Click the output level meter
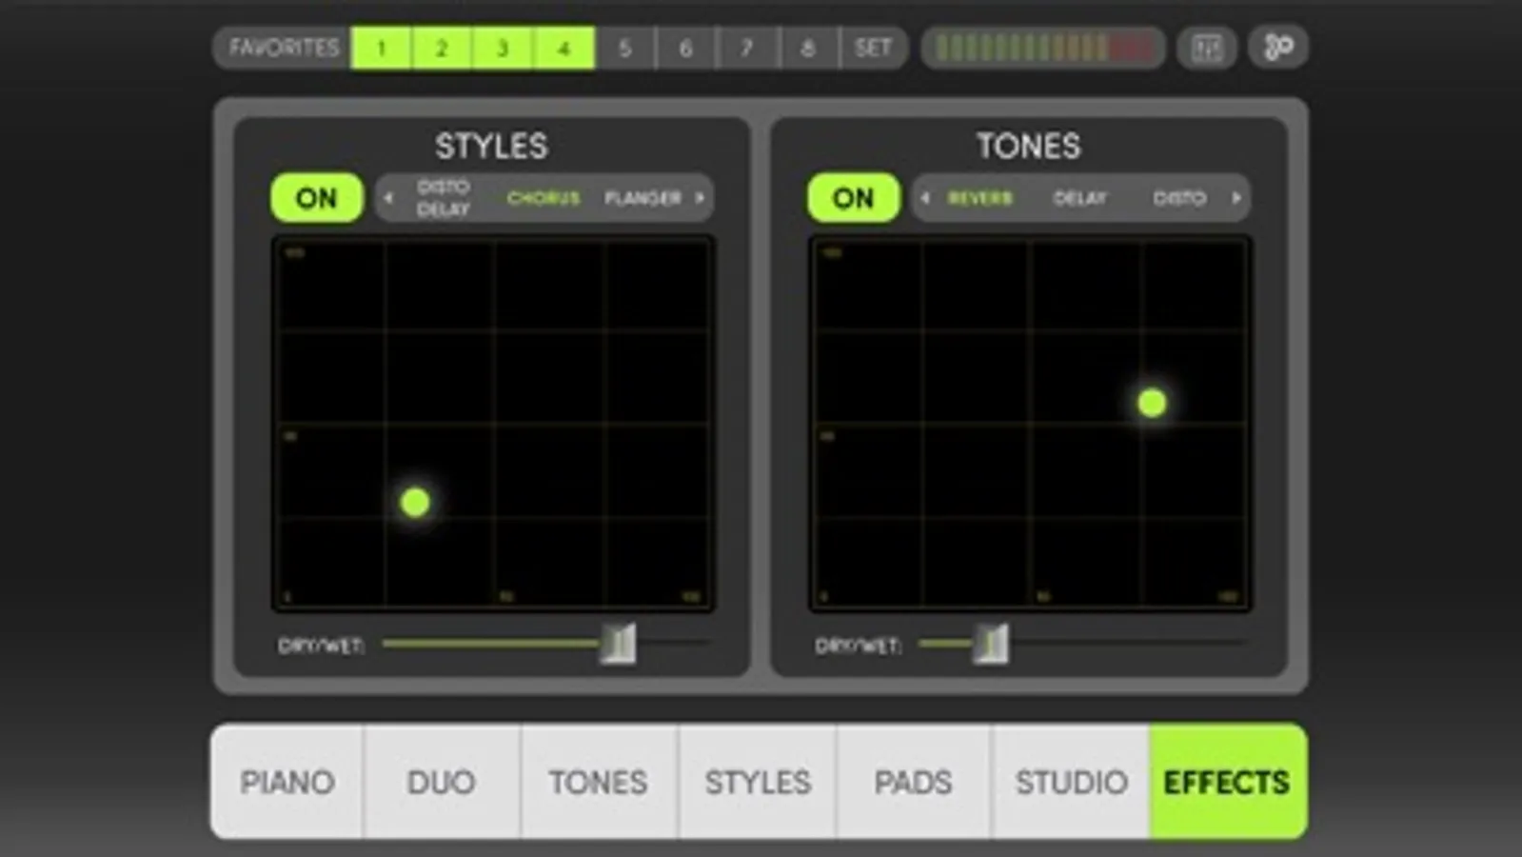Image resolution: width=1522 pixels, height=857 pixels. 1043,48
